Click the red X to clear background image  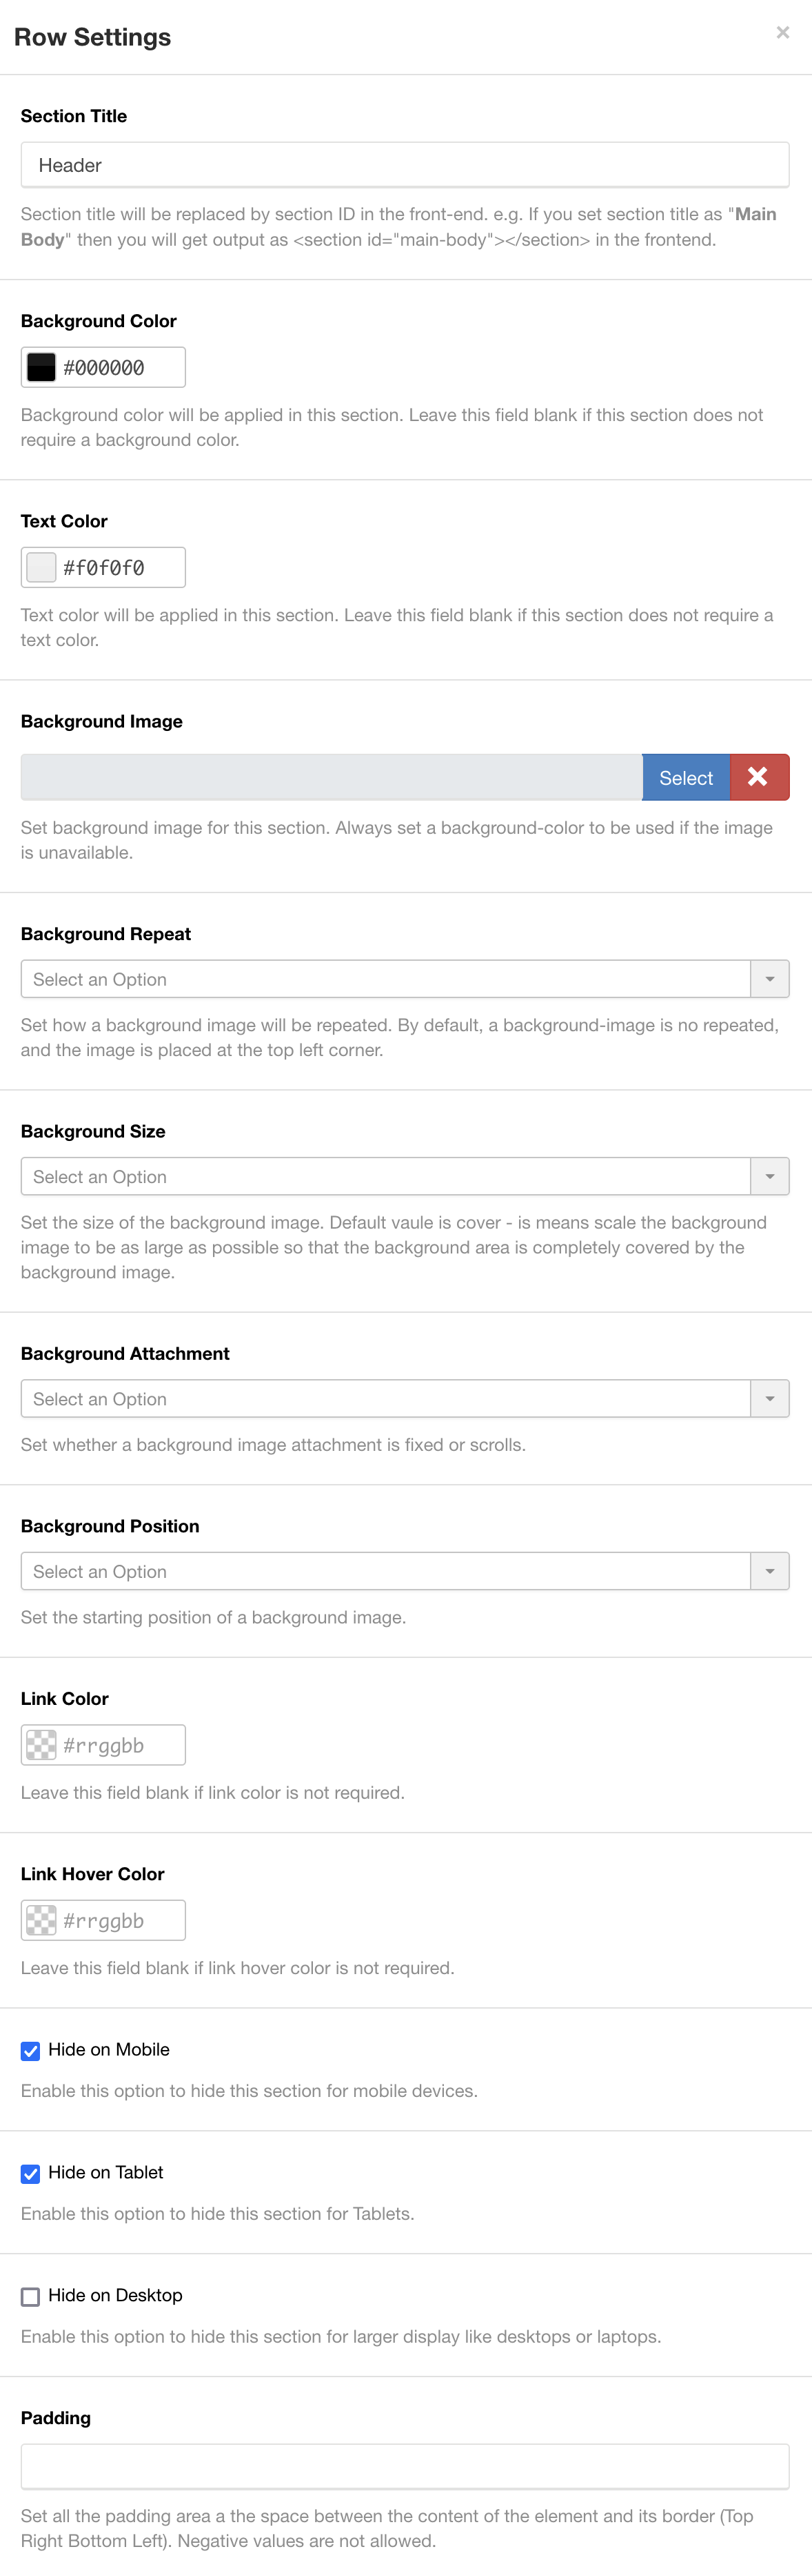click(x=759, y=777)
